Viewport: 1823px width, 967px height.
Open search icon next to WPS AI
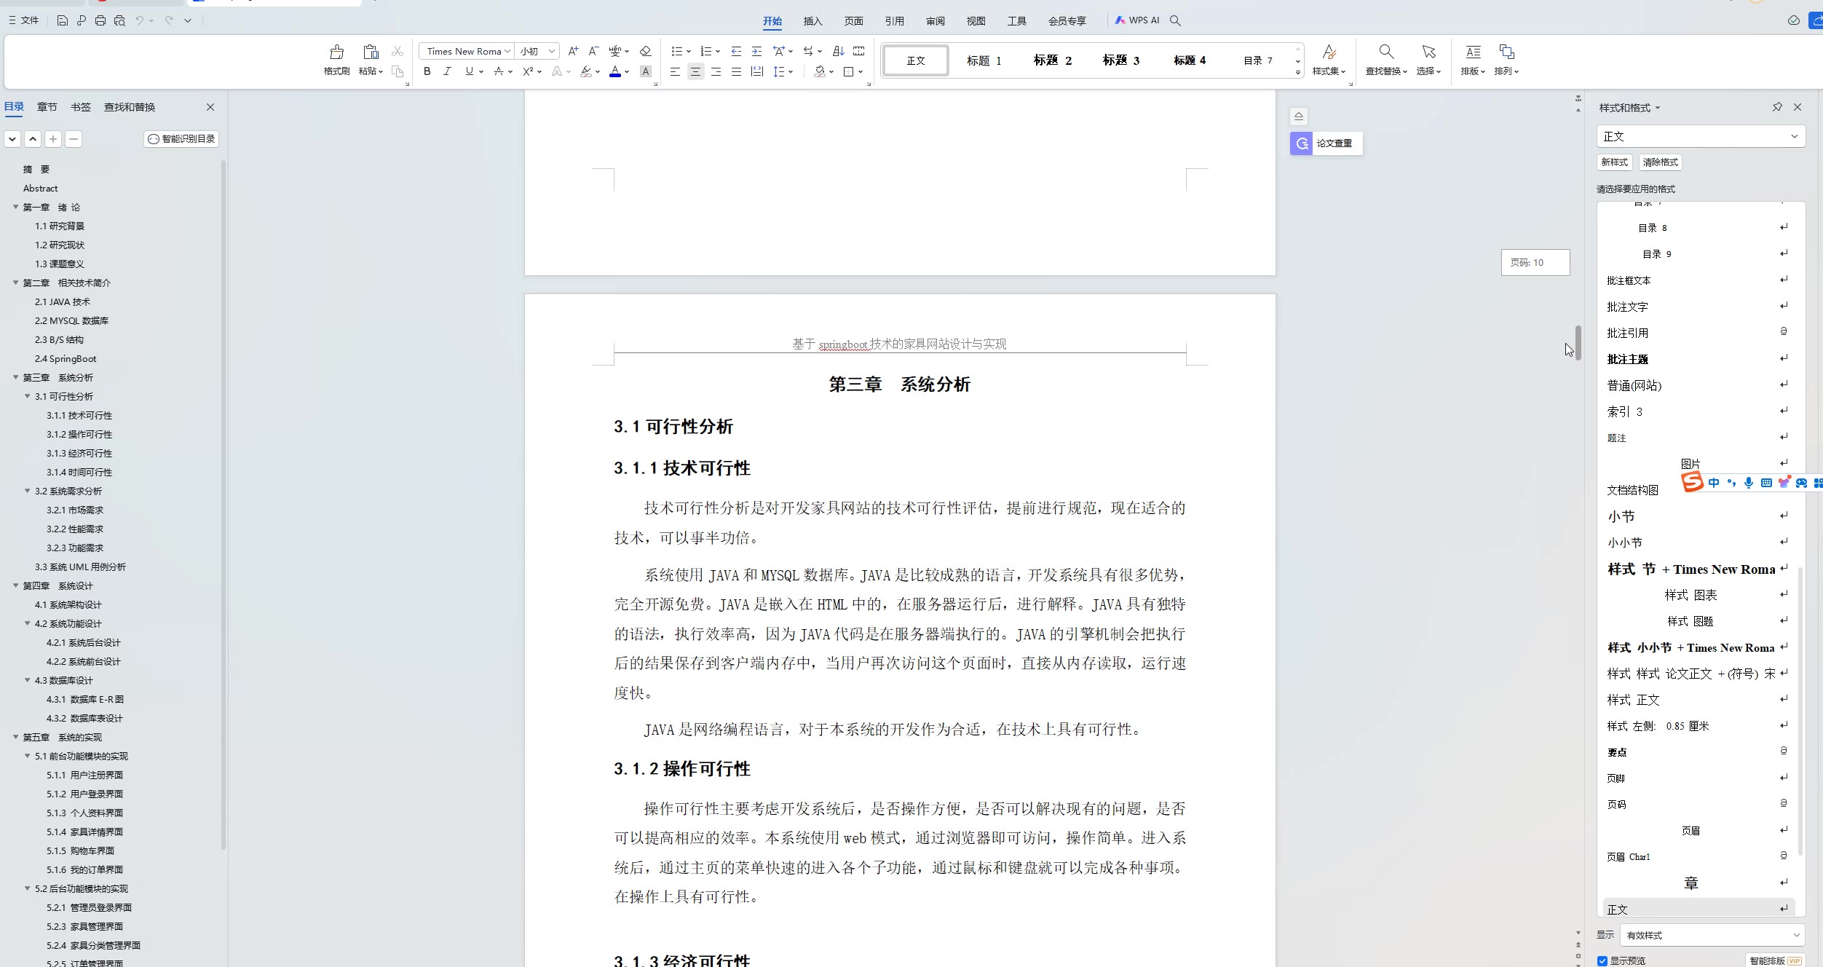tap(1175, 20)
